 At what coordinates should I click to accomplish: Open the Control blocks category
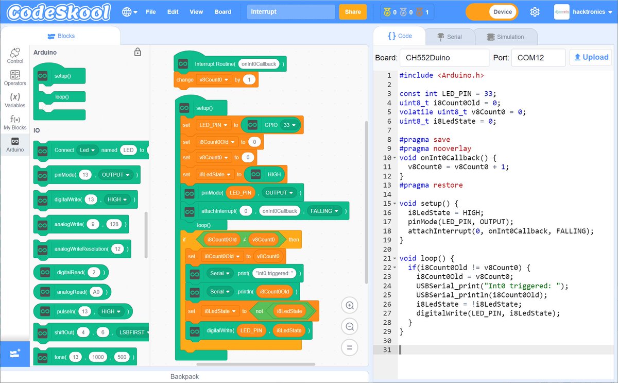click(x=15, y=56)
